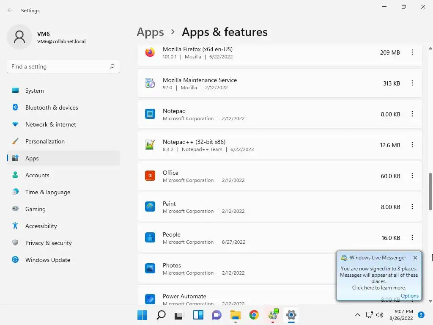433x325 pixels.
Task: Open the three-dot menu for Notepad
Action: 412,114
